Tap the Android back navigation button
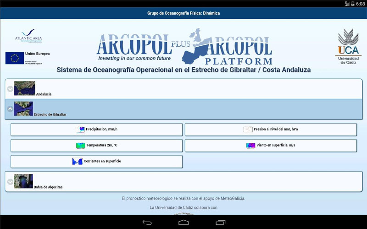The height and width of the screenshot is (229, 367). [147, 223]
